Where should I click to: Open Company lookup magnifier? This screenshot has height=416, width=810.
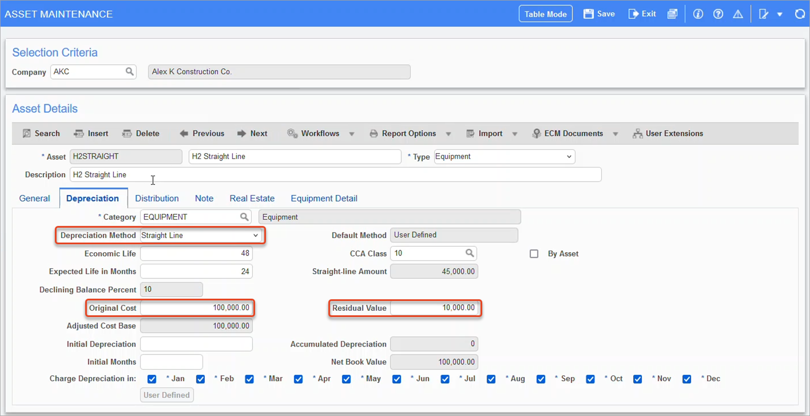129,72
